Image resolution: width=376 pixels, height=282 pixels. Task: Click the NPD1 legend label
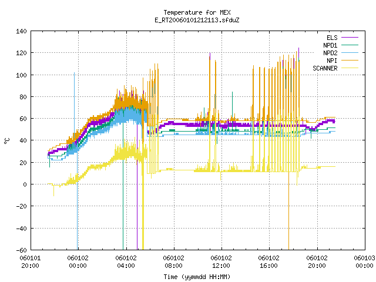330,45
